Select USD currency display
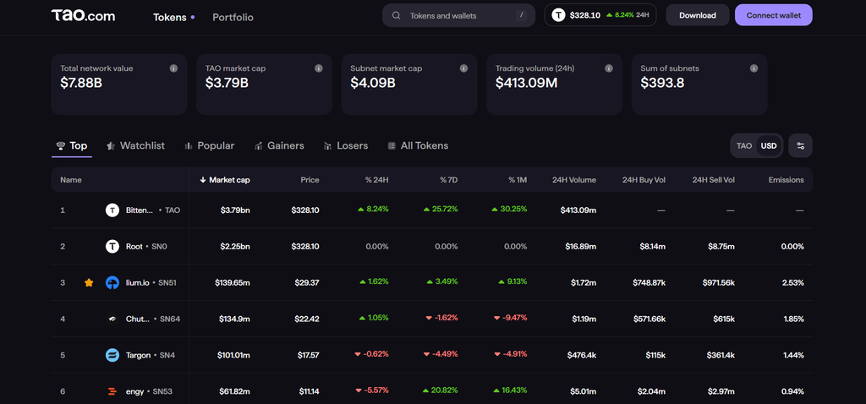The height and width of the screenshot is (404, 866). (x=768, y=145)
